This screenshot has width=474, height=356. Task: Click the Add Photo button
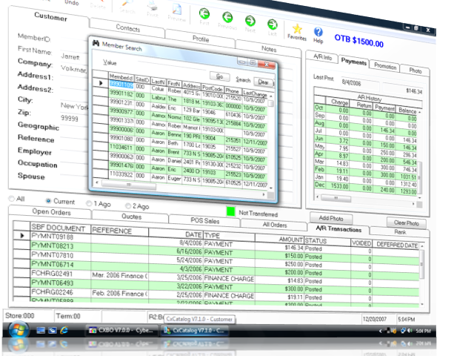point(331,218)
